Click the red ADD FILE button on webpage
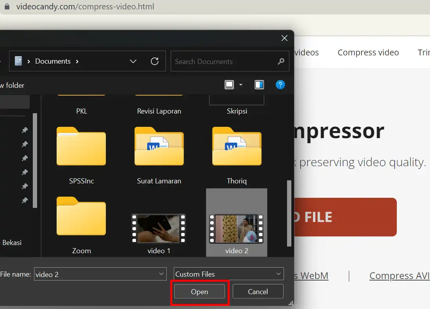The height and width of the screenshot is (309, 430). pyautogui.click(x=345, y=217)
